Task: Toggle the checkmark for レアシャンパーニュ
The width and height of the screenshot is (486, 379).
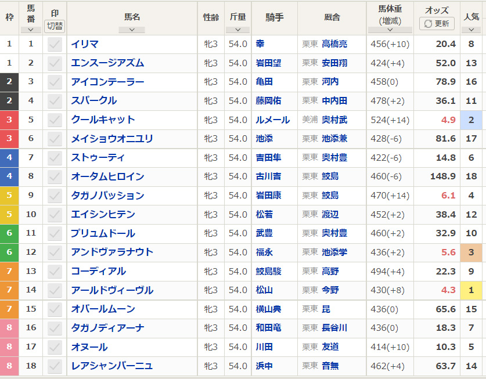Action: pyautogui.click(x=55, y=366)
